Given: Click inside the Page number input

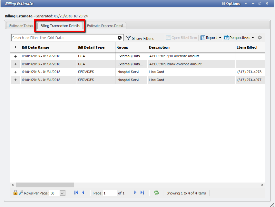Looking at the screenshot, I should 110,193.
